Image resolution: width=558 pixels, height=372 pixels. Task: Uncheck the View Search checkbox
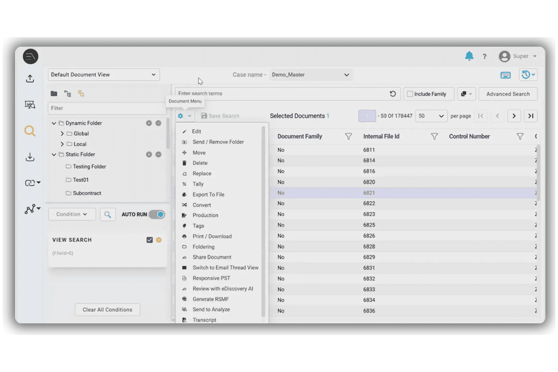click(150, 240)
